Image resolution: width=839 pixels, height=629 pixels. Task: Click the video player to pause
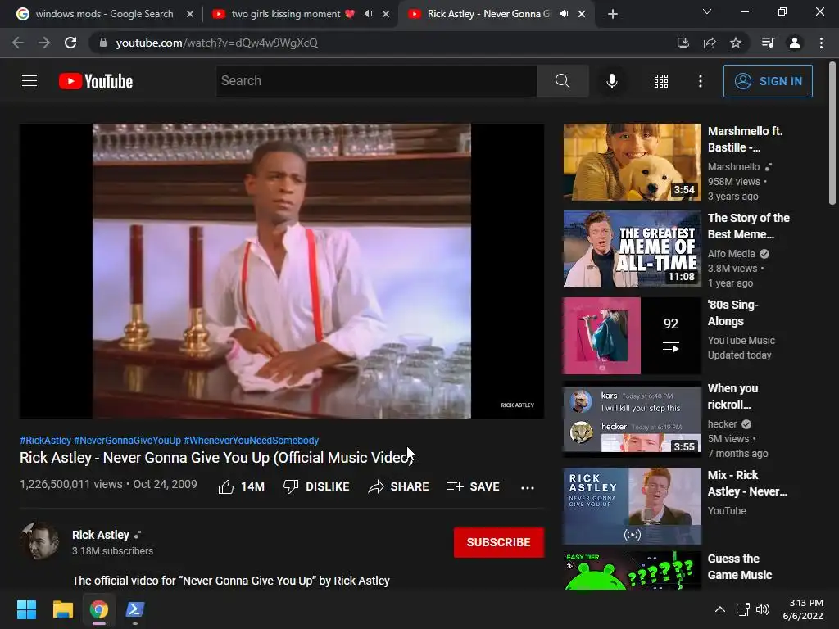pyautogui.click(x=282, y=271)
